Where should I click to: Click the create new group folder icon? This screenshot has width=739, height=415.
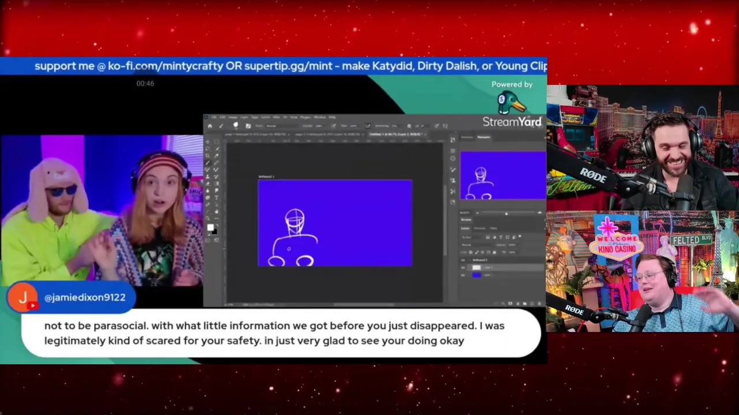[525, 303]
